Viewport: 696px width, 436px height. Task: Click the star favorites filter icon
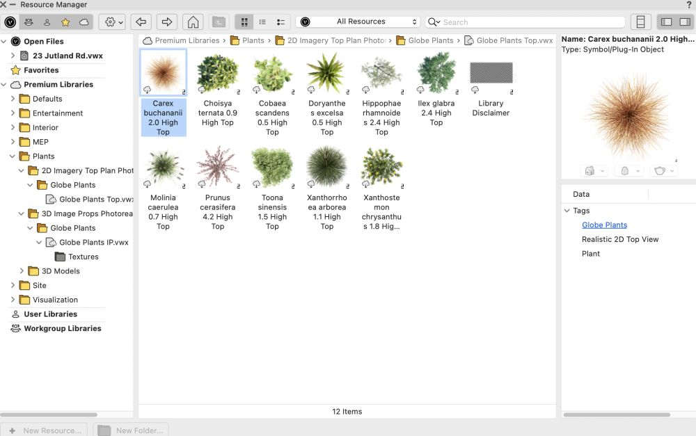click(65, 22)
